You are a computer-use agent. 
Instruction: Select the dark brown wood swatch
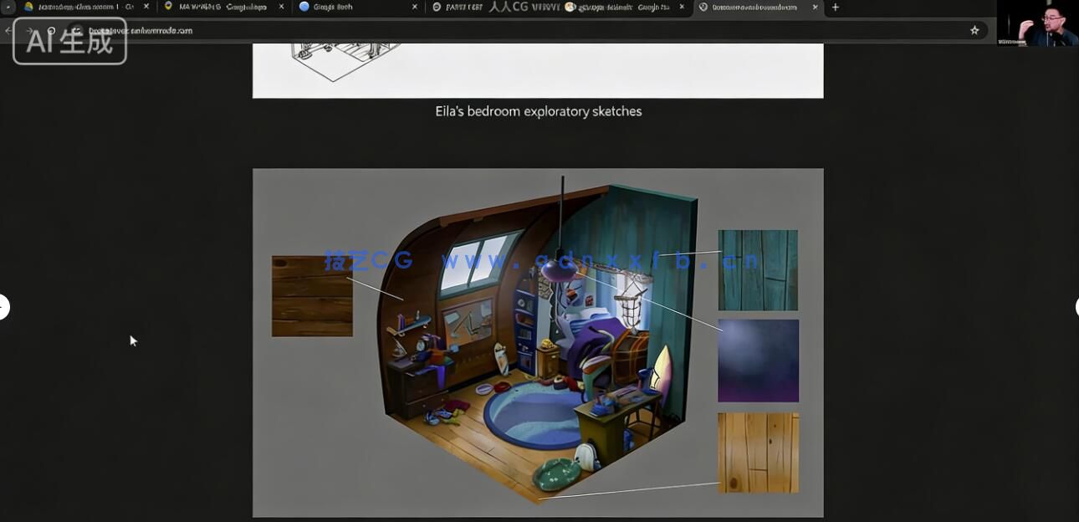point(312,296)
